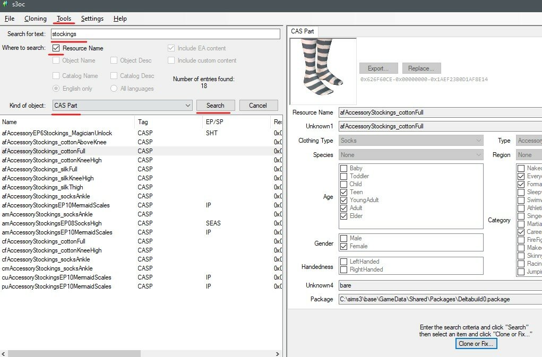The height and width of the screenshot is (357, 542).
Task: Select cuAccessoryStockingsEP10MermaidScales row
Action: click(x=141, y=277)
